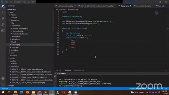Image resolution: width=169 pixels, height=95 pixels.
Task: Open Controller.php in explorer
Action: point(18,31)
